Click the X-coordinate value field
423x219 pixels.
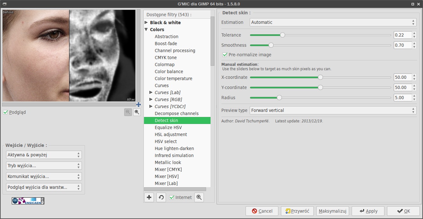pos(403,77)
